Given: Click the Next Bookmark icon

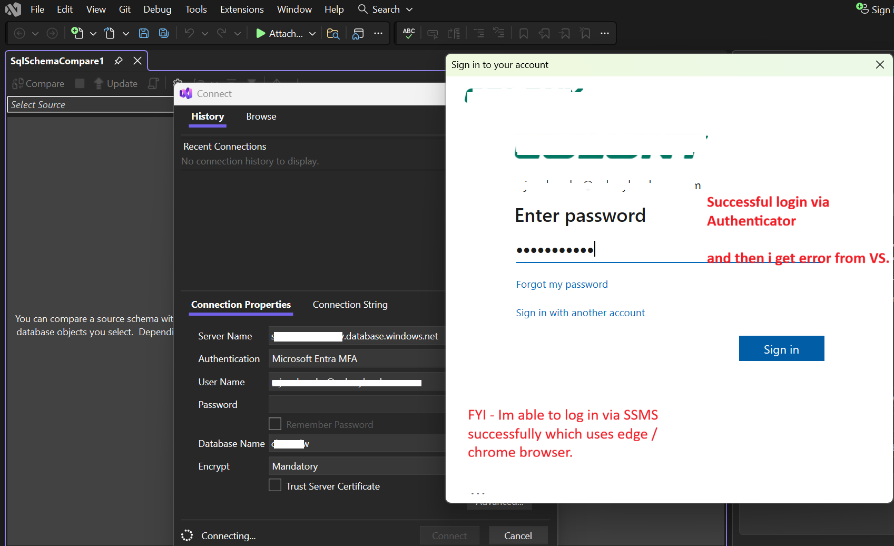Looking at the screenshot, I should [x=565, y=33].
